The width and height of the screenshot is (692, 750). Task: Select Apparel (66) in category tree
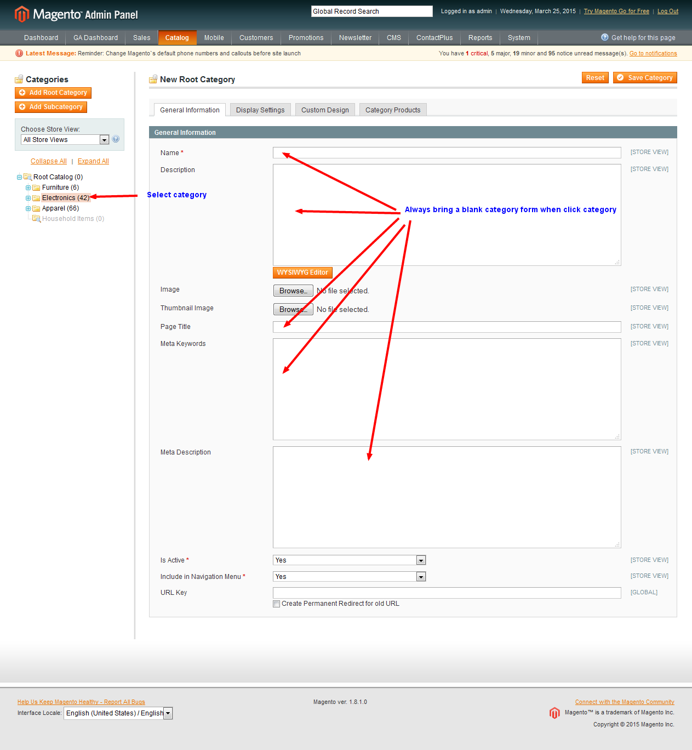(x=60, y=208)
